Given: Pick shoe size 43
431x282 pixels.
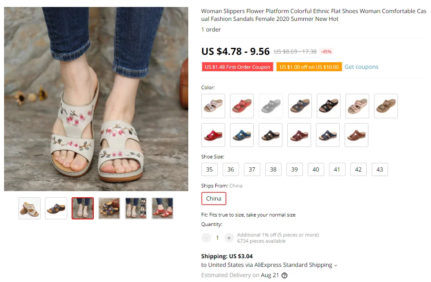Looking at the screenshot, I should (x=380, y=169).
